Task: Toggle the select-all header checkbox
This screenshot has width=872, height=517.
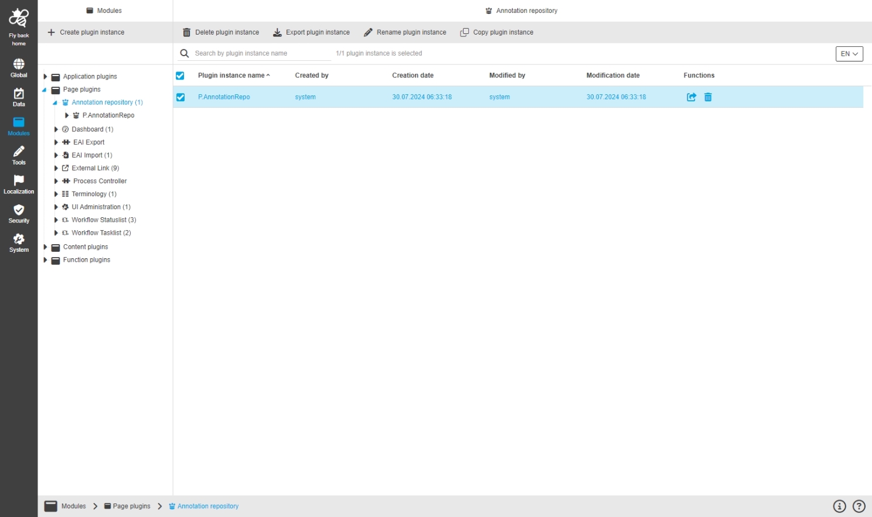Action: 180,76
